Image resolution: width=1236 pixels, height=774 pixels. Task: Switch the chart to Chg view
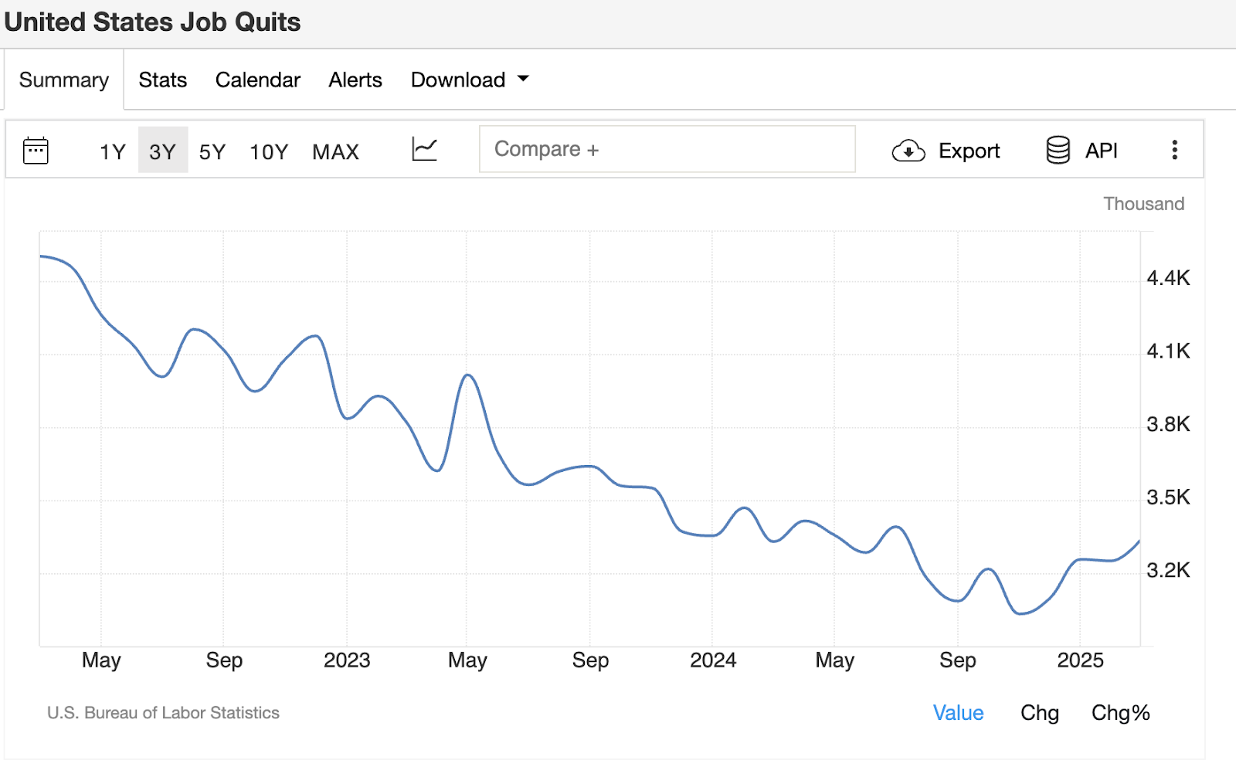1039,712
